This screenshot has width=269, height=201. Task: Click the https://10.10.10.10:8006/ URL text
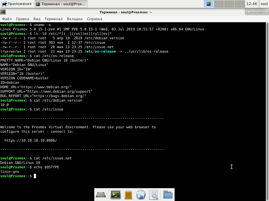tap(30, 141)
